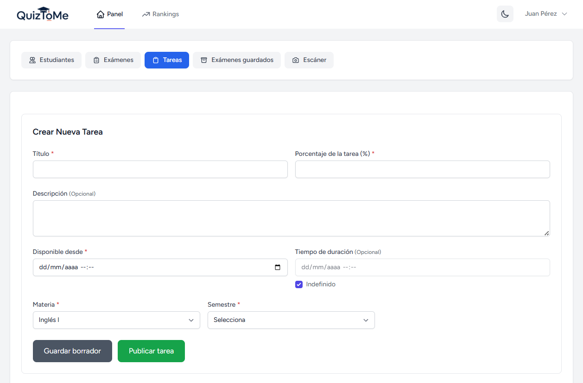This screenshot has width=583, height=383.
Task: Select the Panel navigation tab
Action: 109,14
